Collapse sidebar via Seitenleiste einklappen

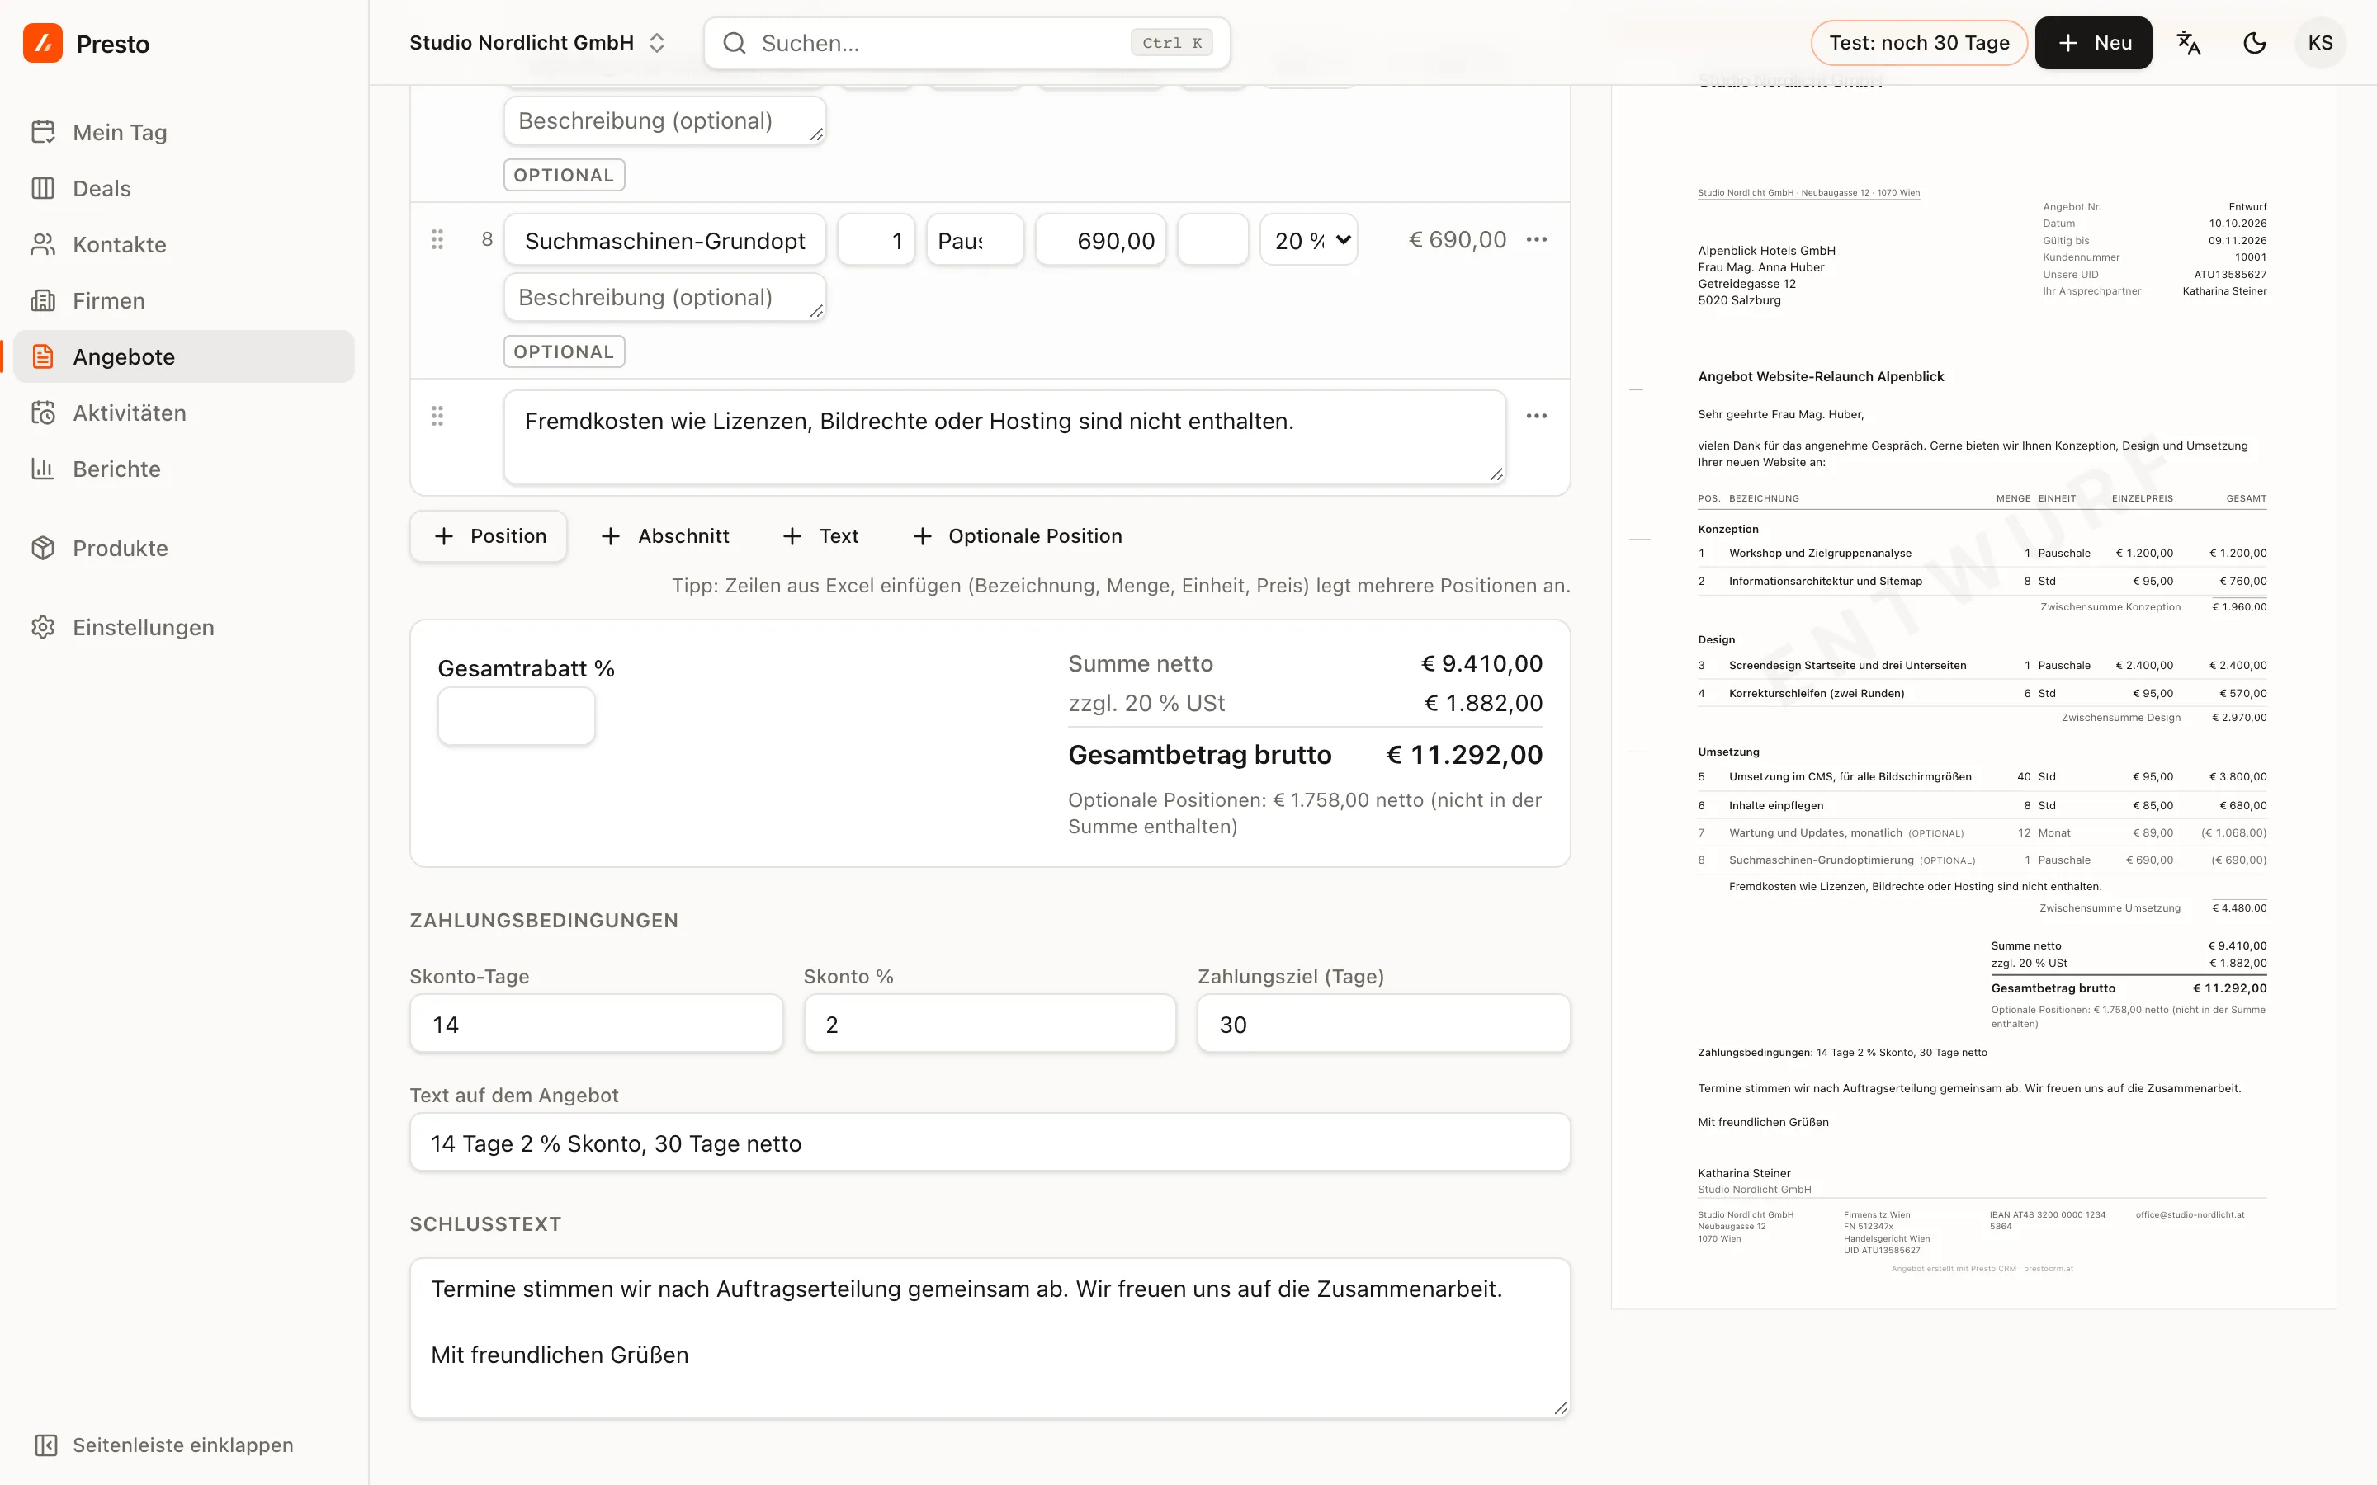click(164, 1445)
